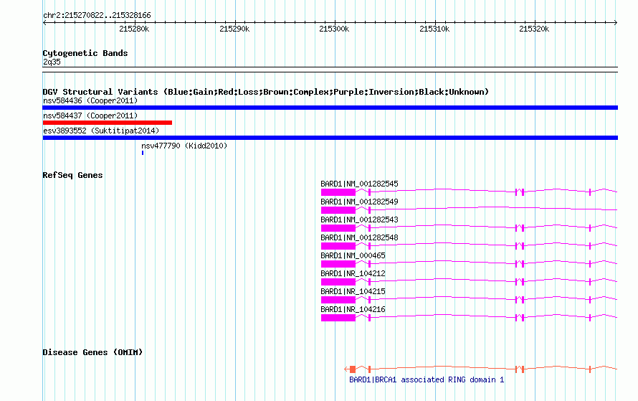Click the 215310k ruler label

coord(434,29)
